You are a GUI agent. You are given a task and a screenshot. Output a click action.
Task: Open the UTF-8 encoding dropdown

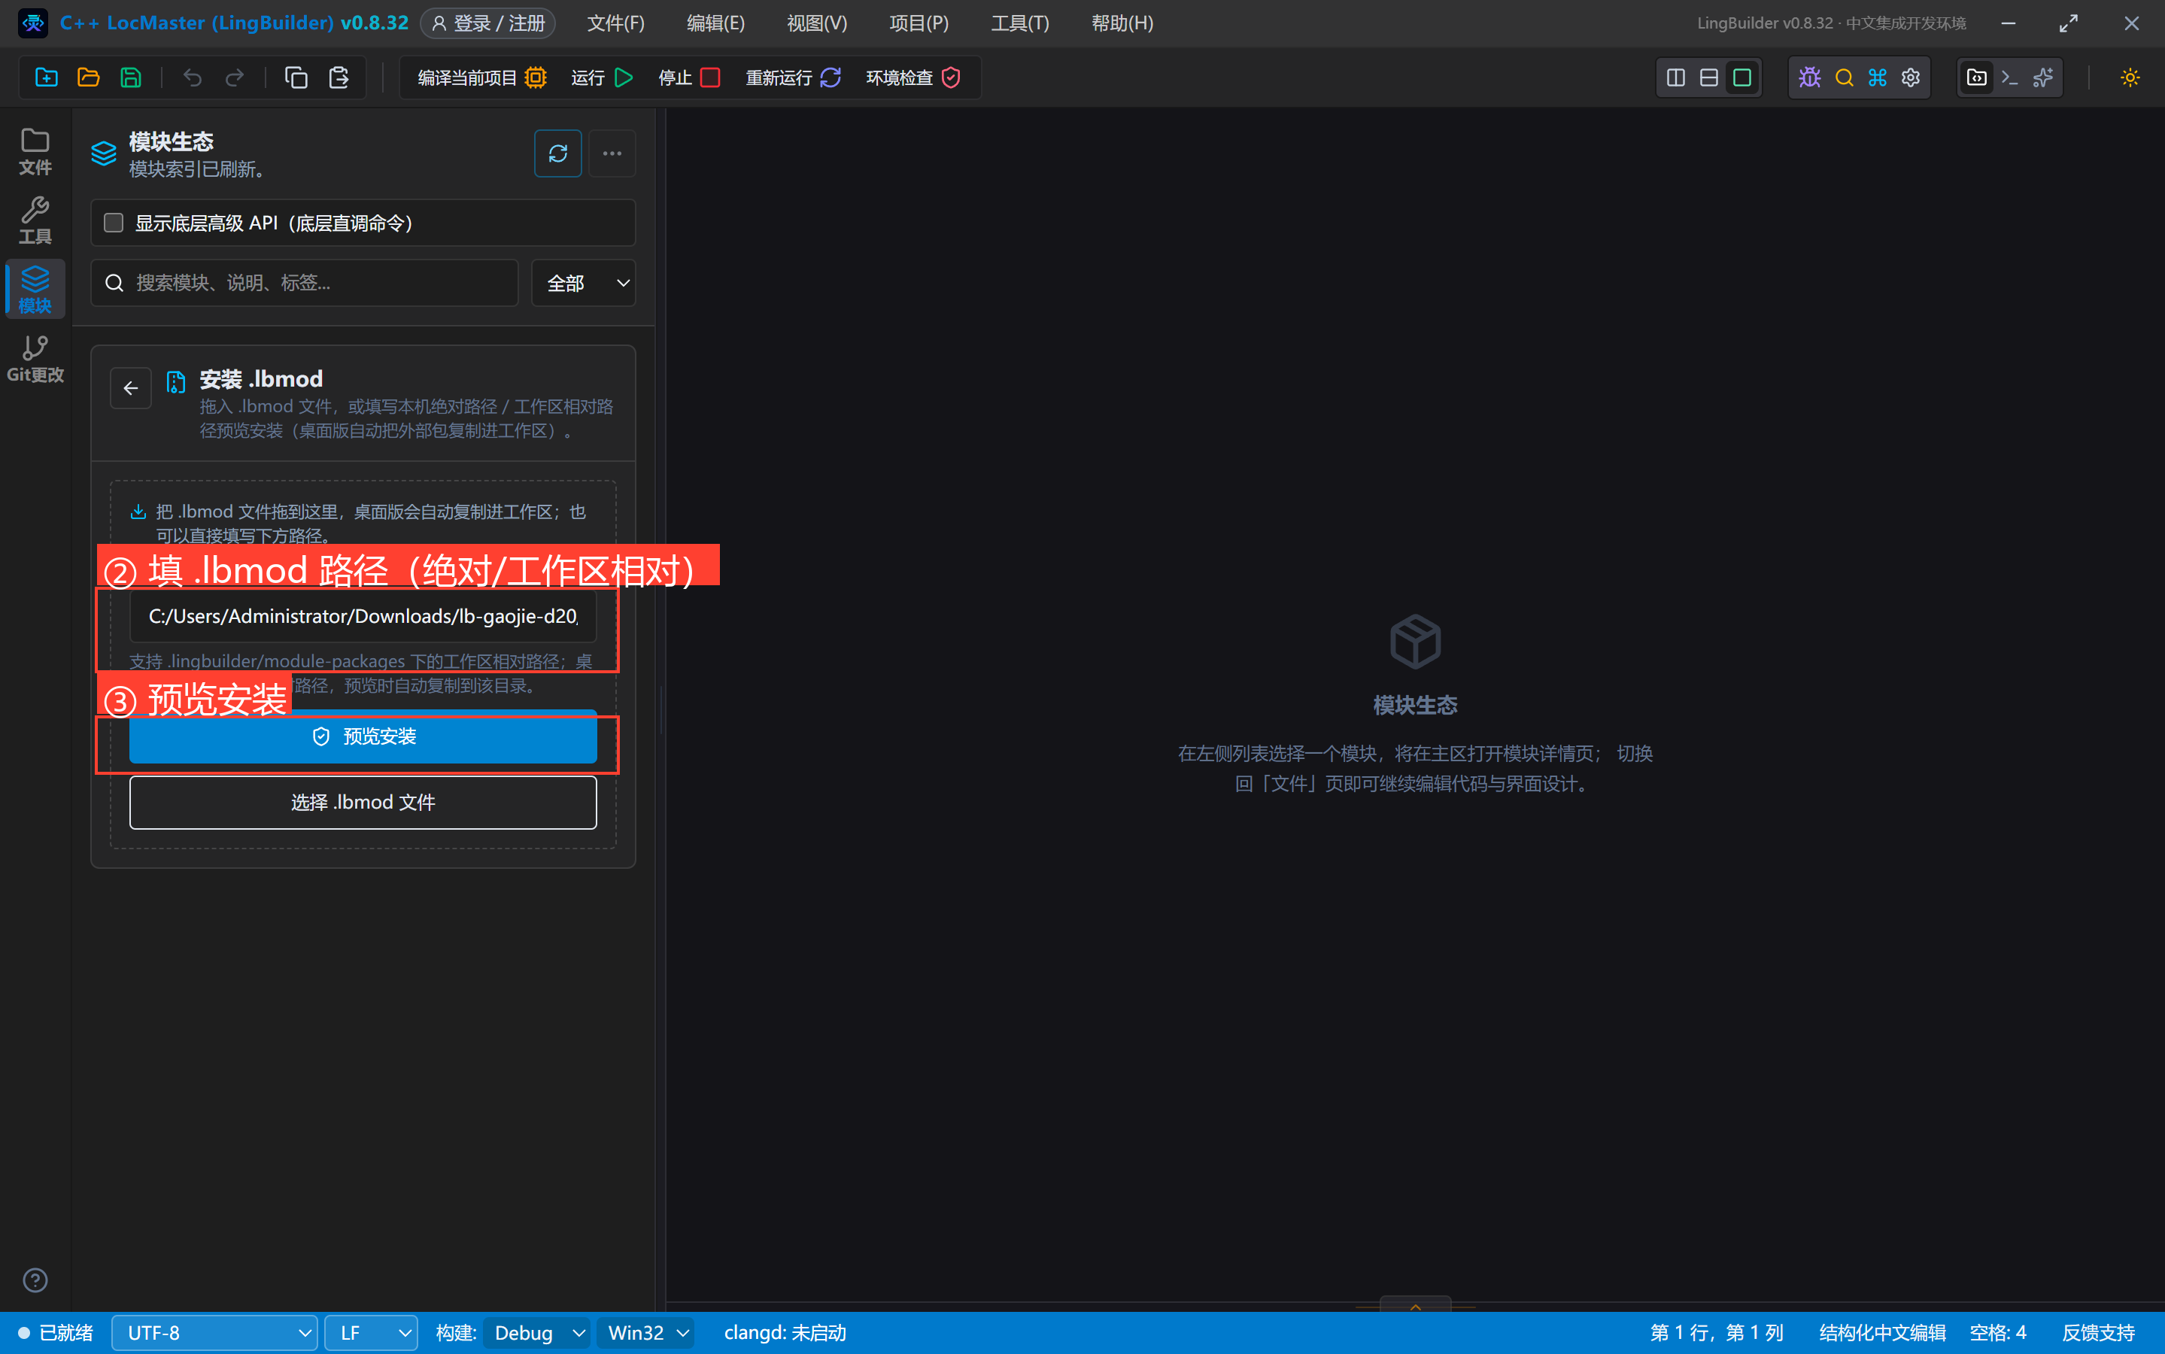215,1332
